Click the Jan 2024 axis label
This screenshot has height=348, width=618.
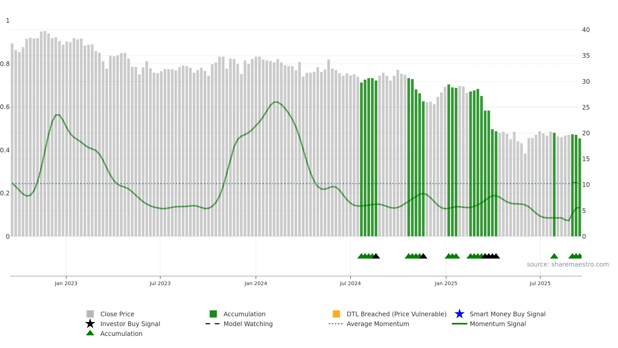[x=256, y=284]
